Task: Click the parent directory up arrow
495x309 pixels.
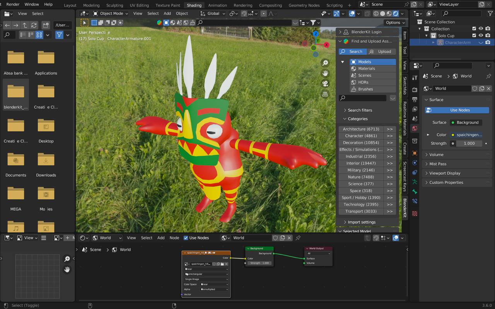Action: [x=25, y=25]
